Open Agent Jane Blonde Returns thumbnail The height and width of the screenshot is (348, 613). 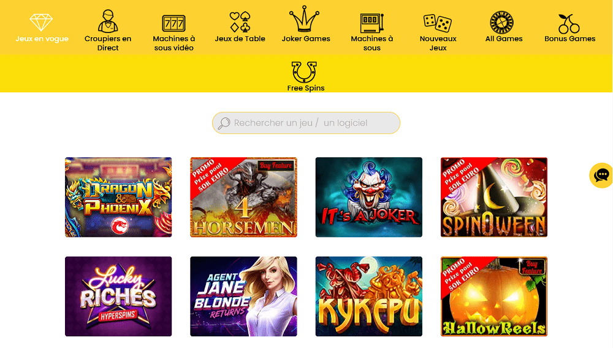point(243,296)
